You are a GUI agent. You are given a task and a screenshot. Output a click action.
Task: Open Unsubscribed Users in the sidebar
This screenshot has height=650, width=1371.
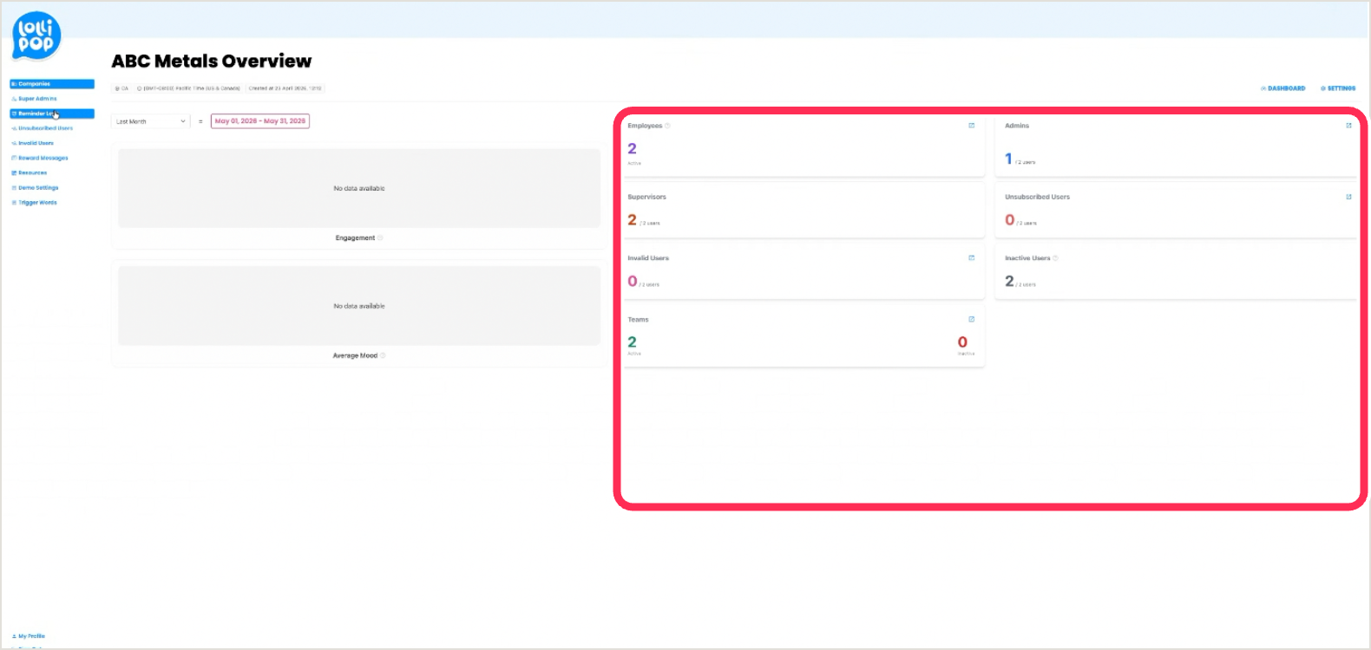point(43,128)
